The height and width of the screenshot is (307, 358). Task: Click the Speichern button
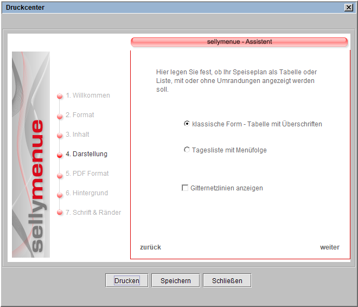click(x=175, y=280)
